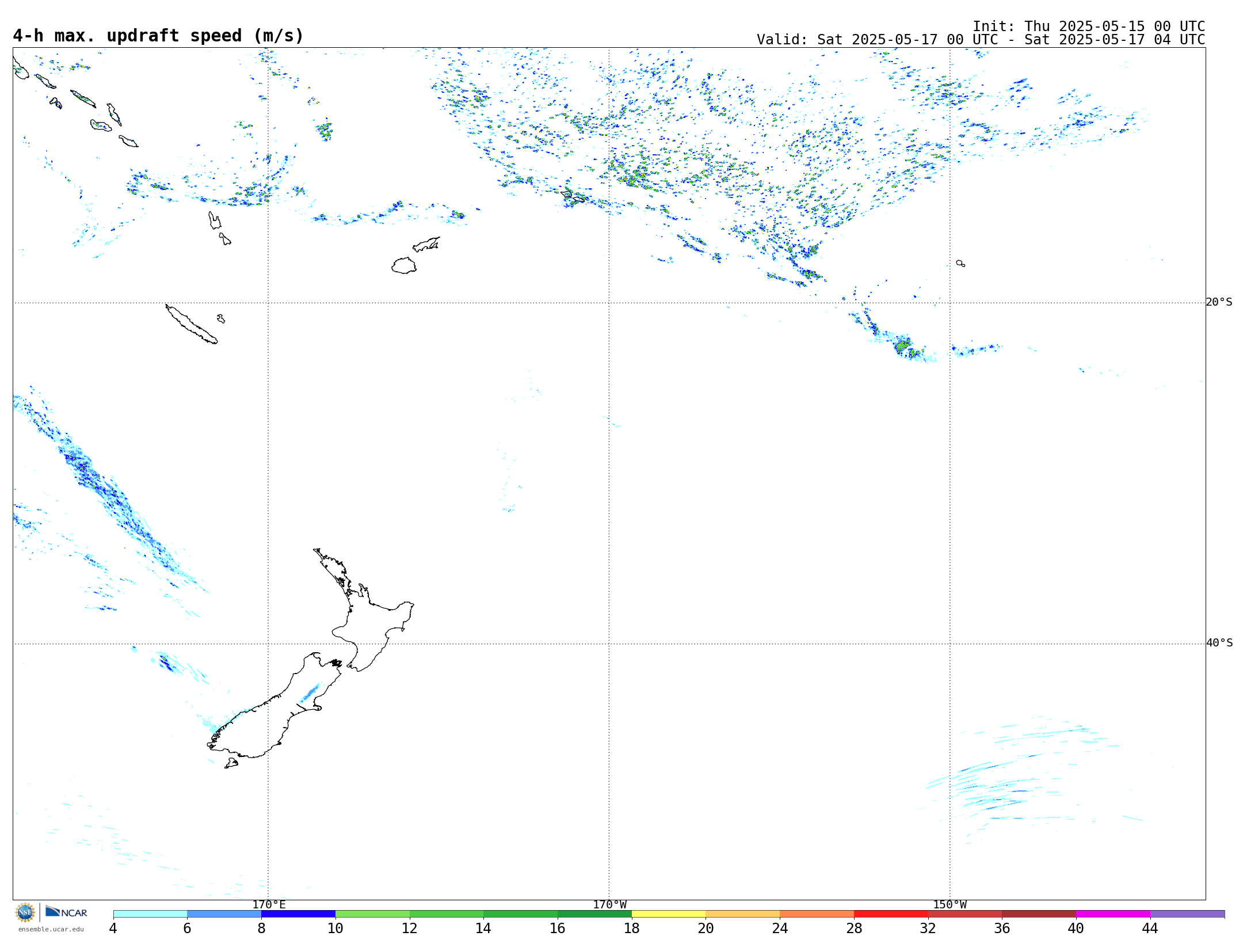This screenshot has width=1243, height=936.
Task: Click New Zealand's North Island on the map
Action: pyautogui.click(x=368, y=625)
